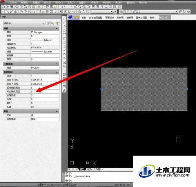Open the 修改(M) menu
This screenshot has width=196, height=187.
pos(107,2)
